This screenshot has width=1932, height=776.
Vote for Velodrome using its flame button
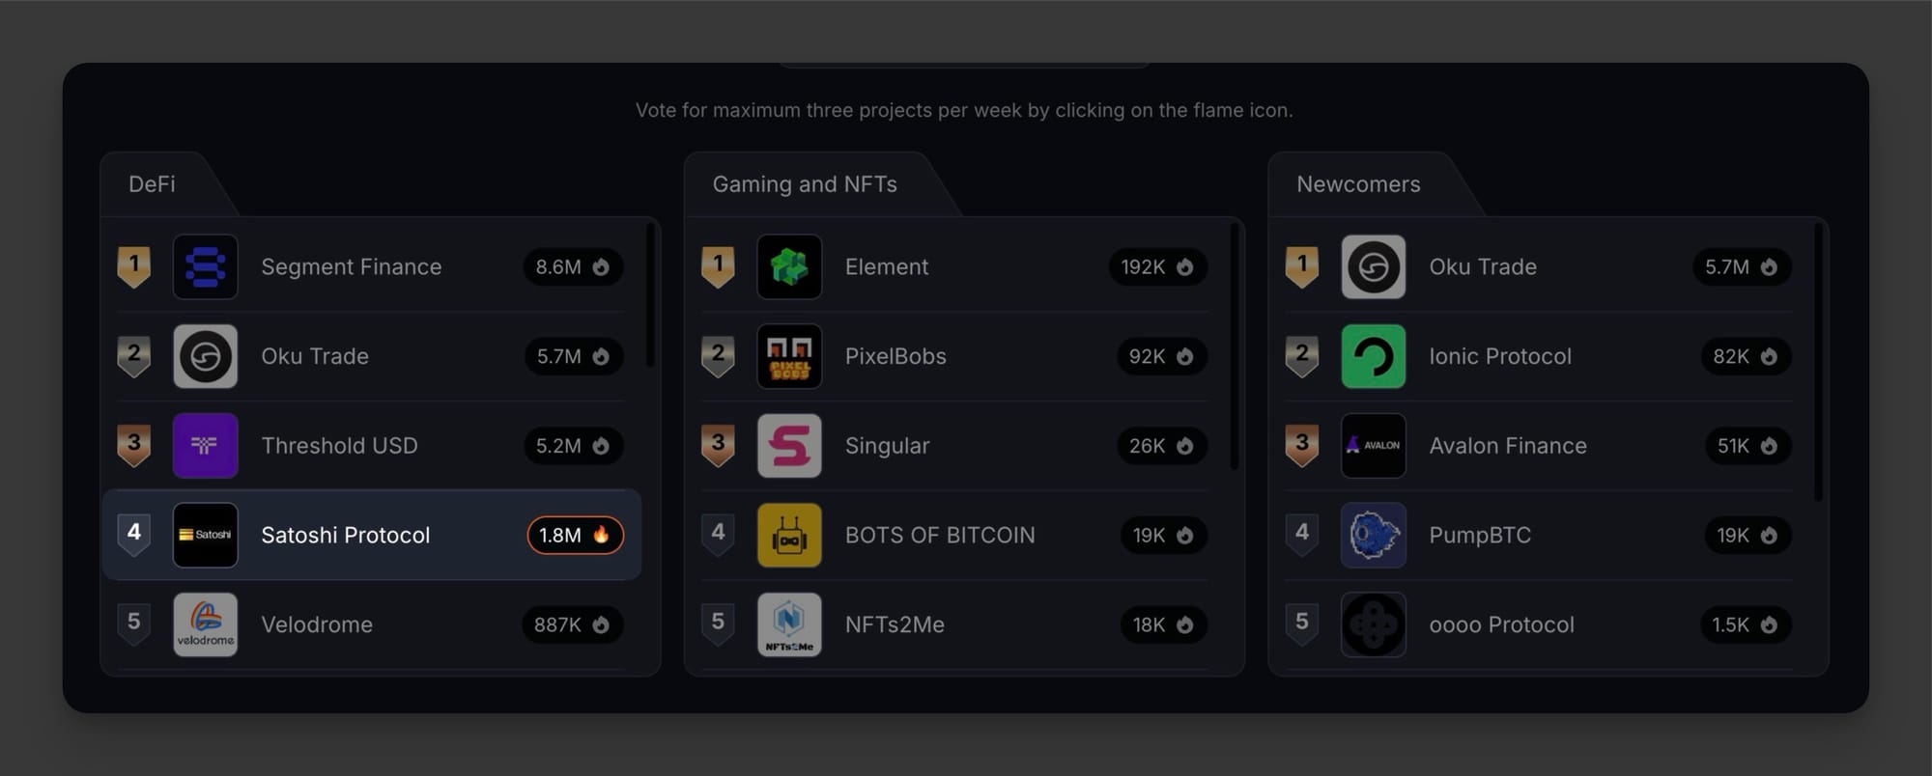pos(573,624)
